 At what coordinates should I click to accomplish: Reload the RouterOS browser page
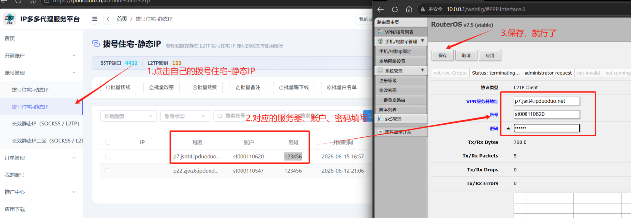[395, 9]
